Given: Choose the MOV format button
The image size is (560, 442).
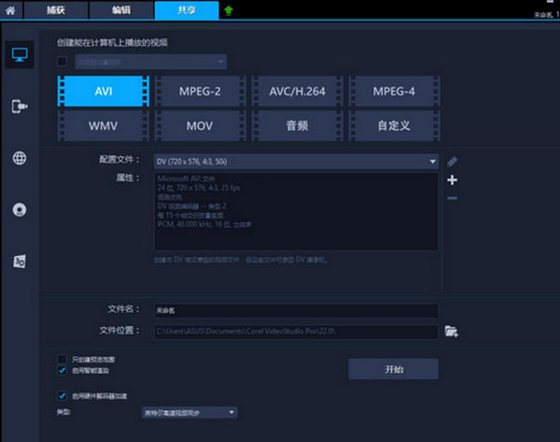Looking at the screenshot, I should coord(200,125).
